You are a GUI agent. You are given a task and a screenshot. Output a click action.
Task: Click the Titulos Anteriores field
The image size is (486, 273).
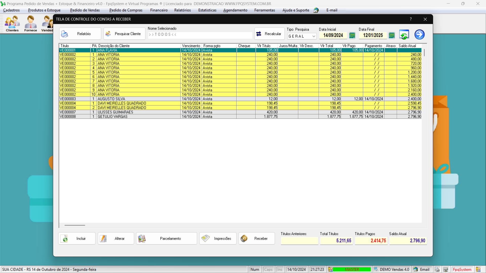(x=299, y=241)
